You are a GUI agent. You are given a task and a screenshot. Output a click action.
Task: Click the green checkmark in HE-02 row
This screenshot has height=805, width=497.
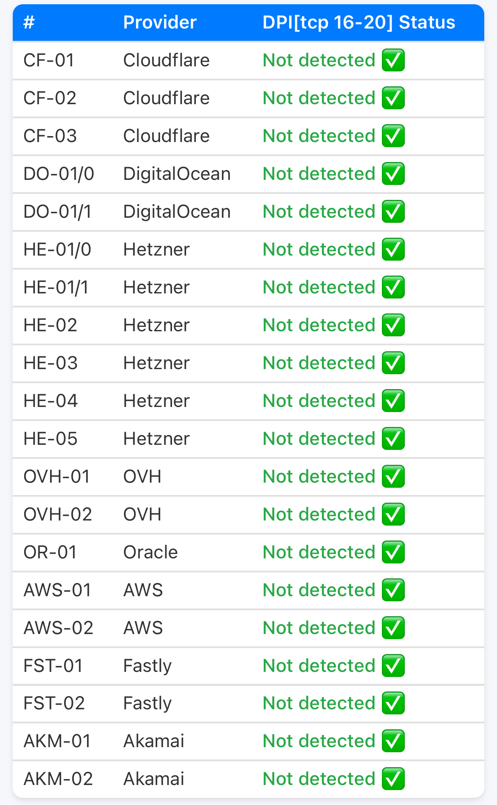tap(393, 325)
